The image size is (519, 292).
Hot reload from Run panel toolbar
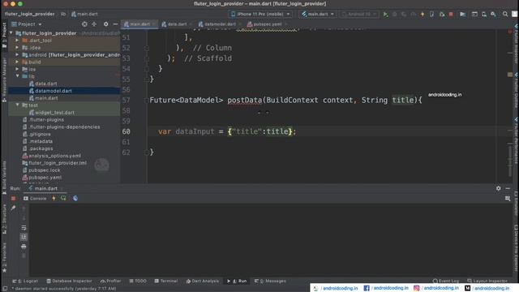click(54, 198)
